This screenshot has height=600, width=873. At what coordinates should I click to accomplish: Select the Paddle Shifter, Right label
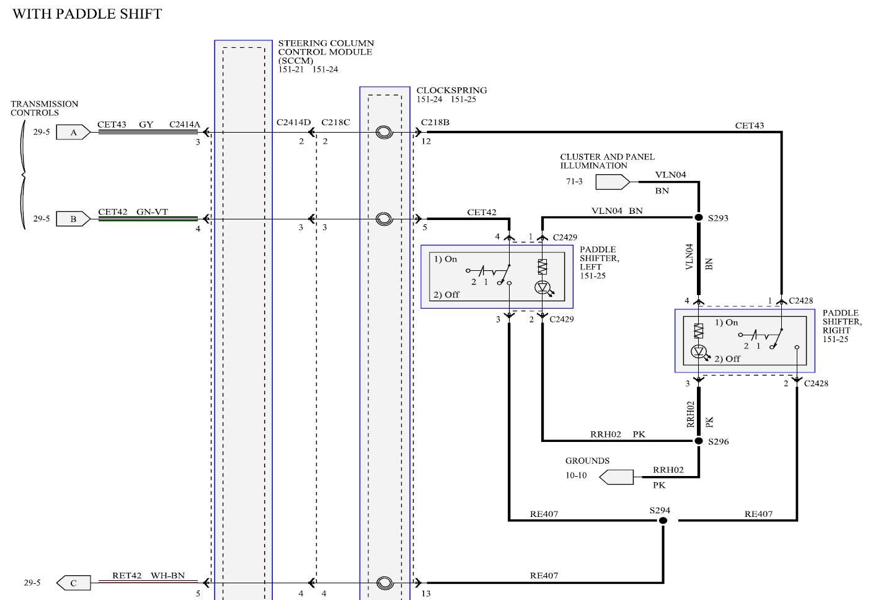(842, 326)
